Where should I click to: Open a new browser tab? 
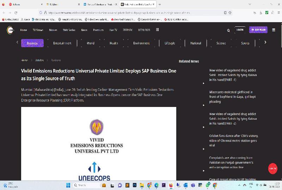pyautogui.click(x=160, y=4)
